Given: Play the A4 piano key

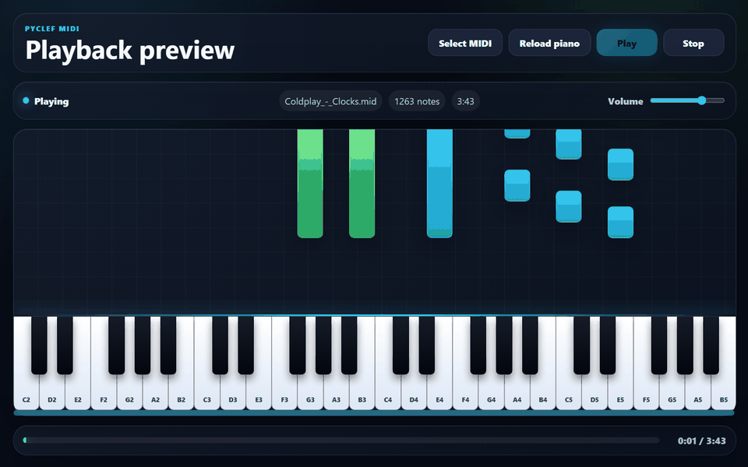Looking at the screenshot, I should click(517, 393).
